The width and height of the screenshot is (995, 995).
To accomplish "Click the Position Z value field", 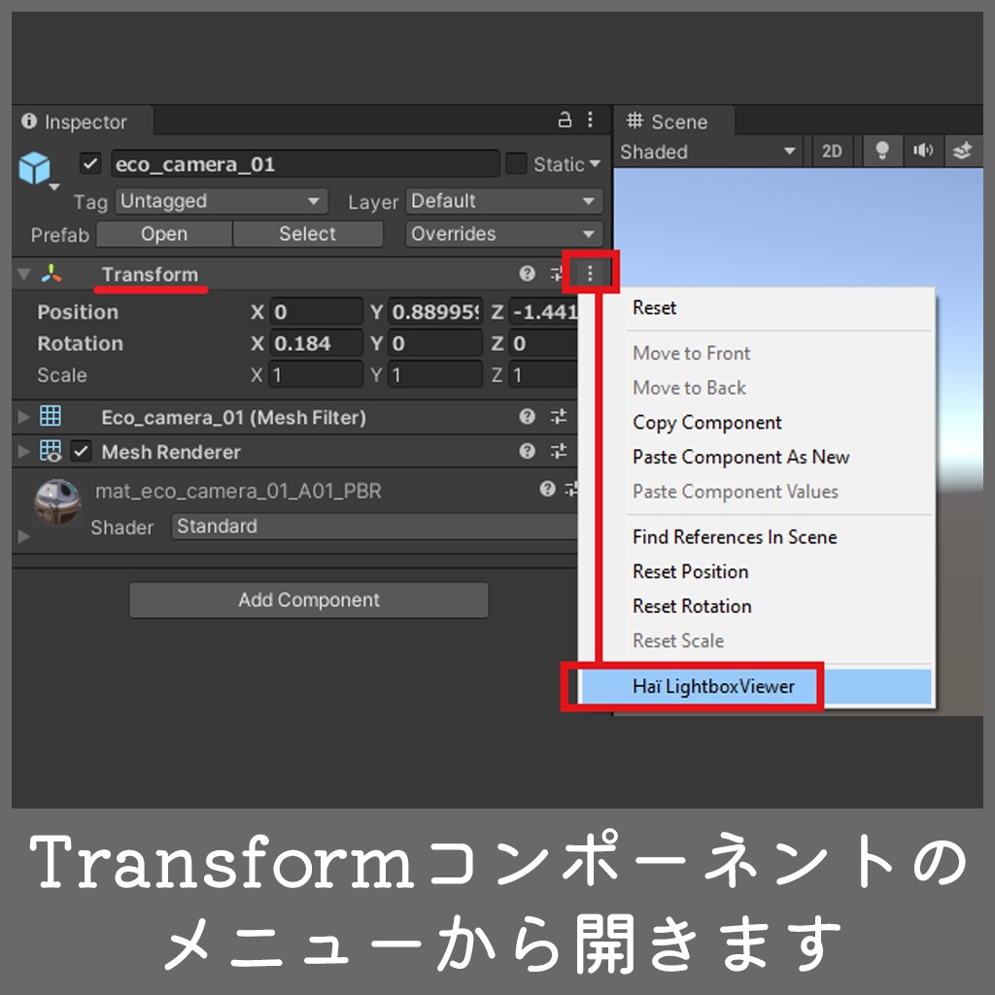I will point(543,312).
